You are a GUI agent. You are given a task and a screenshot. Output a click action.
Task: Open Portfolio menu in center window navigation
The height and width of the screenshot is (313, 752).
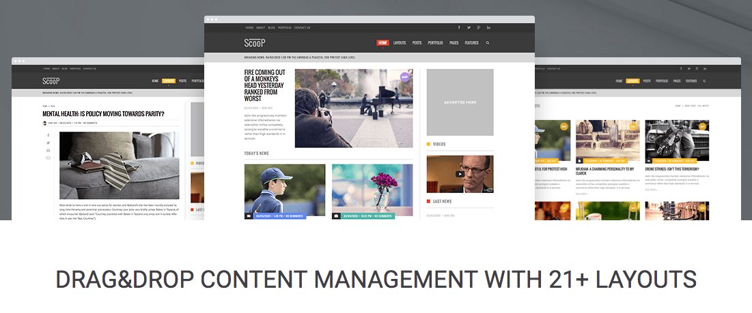(x=436, y=42)
